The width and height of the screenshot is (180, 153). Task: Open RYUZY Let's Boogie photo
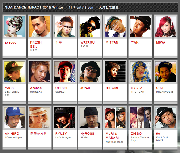pyautogui.click(x=65, y=118)
